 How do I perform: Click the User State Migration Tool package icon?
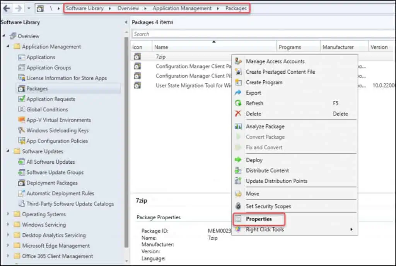point(137,85)
